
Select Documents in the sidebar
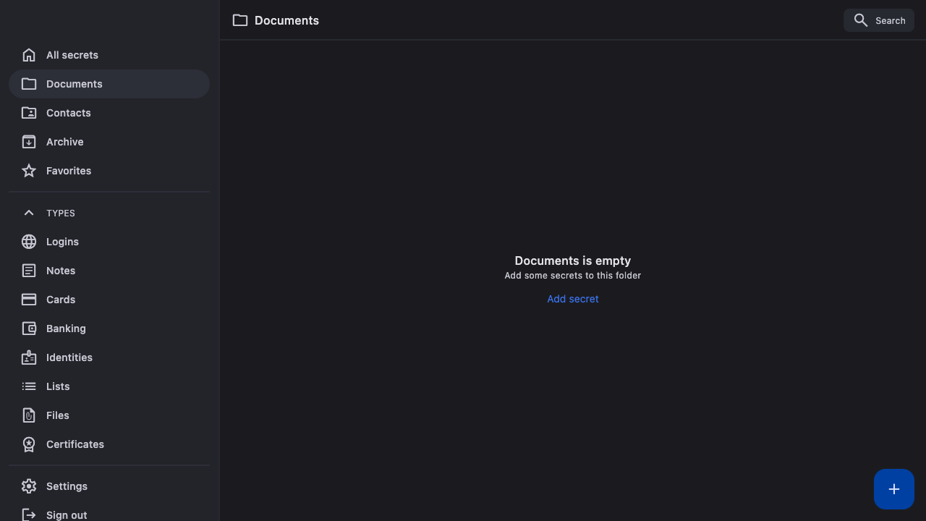(75, 84)
